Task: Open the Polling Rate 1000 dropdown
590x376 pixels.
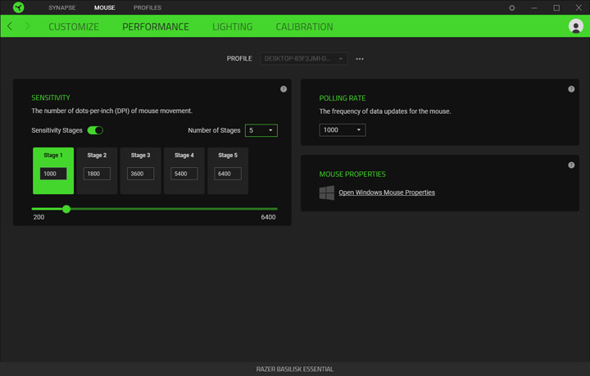Action: [x=343, y=129]
